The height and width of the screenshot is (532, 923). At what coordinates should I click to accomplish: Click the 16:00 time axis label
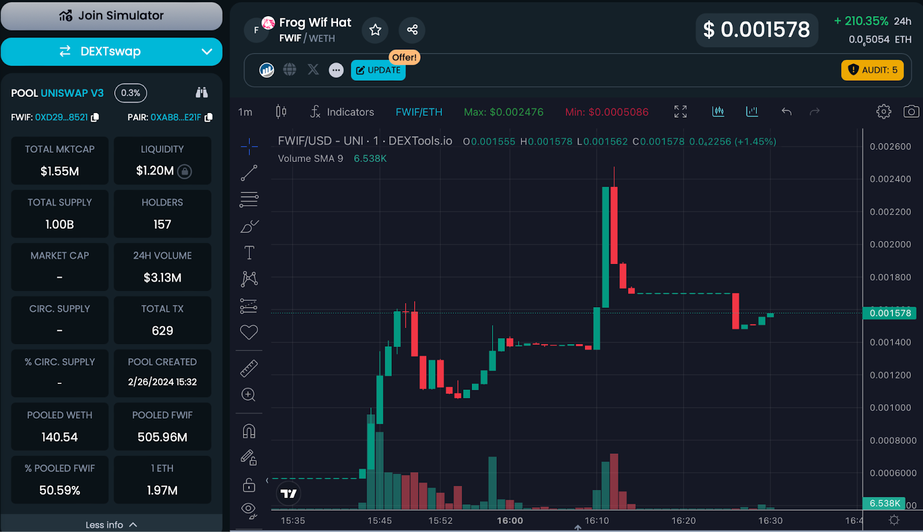click(510, 520)
